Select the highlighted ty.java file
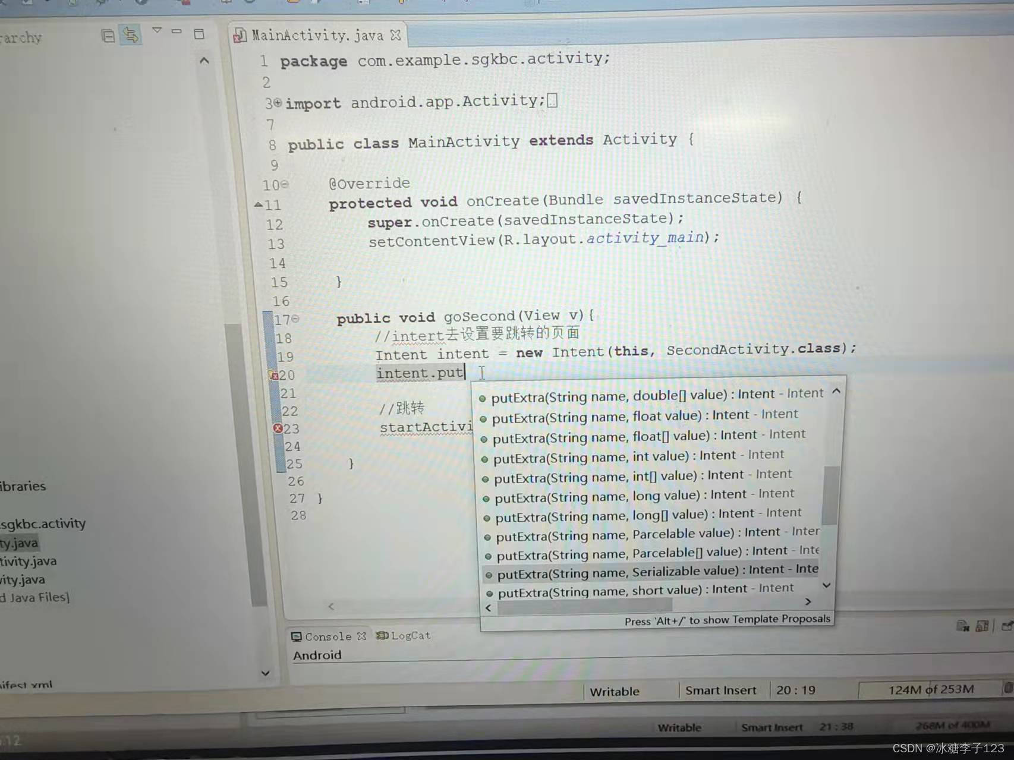 pos(19,543)
